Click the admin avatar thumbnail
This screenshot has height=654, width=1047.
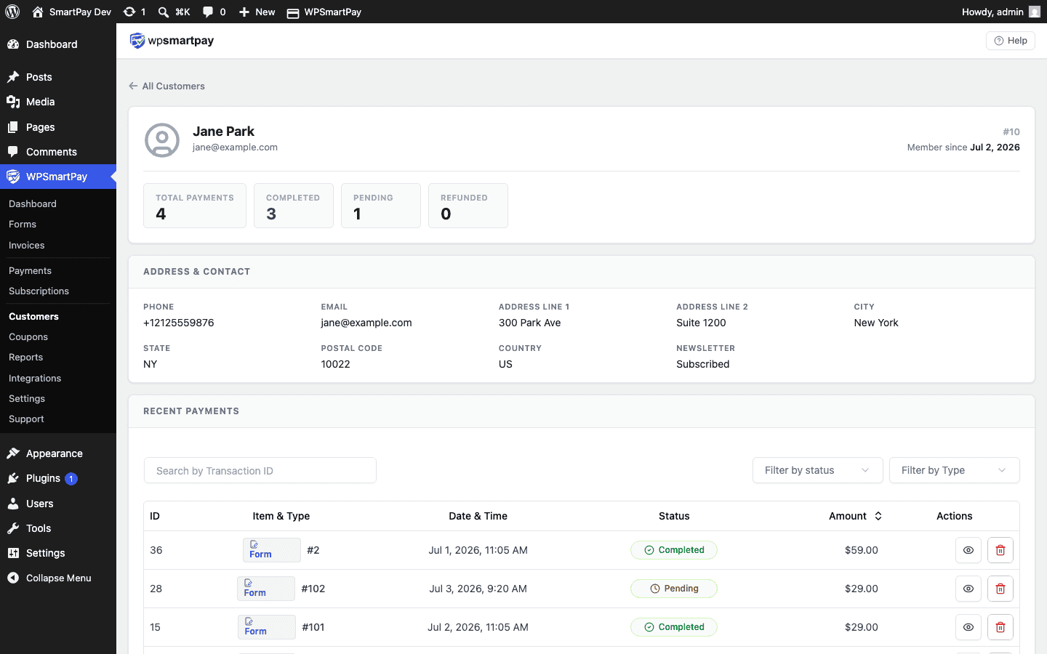[x=1035, y=12]
